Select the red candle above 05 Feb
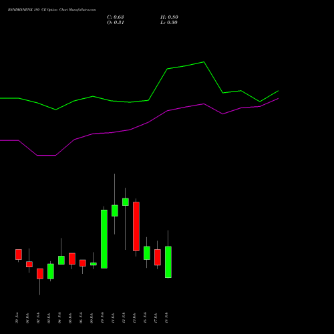 tap(72, 259)
